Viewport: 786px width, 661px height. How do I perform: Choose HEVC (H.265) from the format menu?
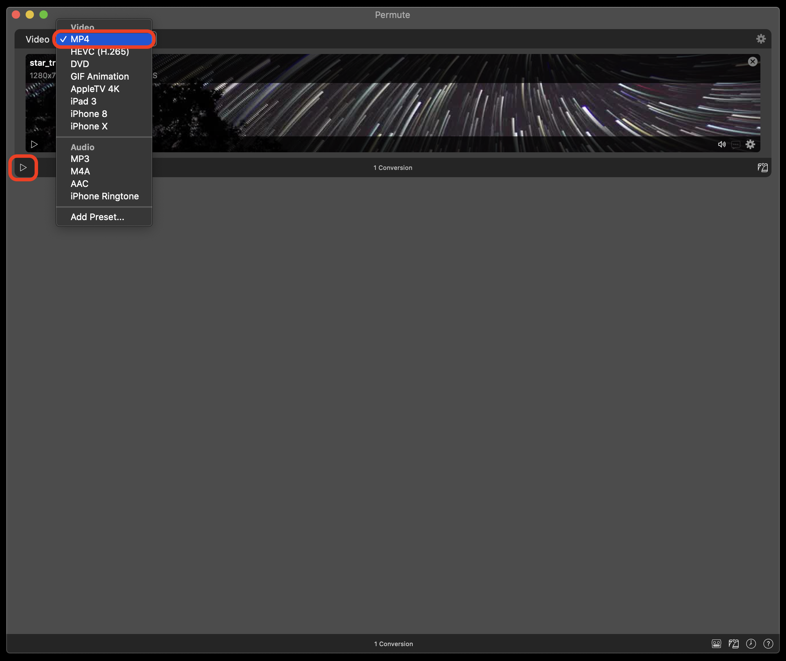(x=99, y=51)
